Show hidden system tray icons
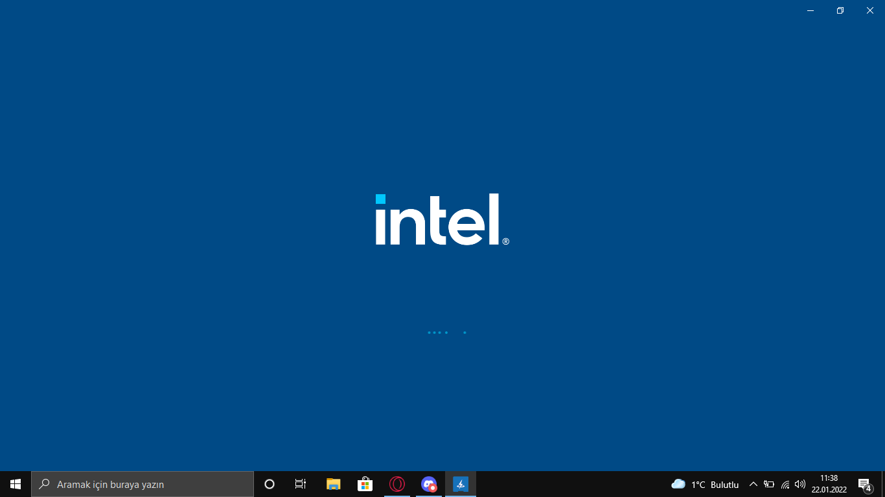Viewport: 885px width, 497px height. pyautogui.click(x=753, y=484)
